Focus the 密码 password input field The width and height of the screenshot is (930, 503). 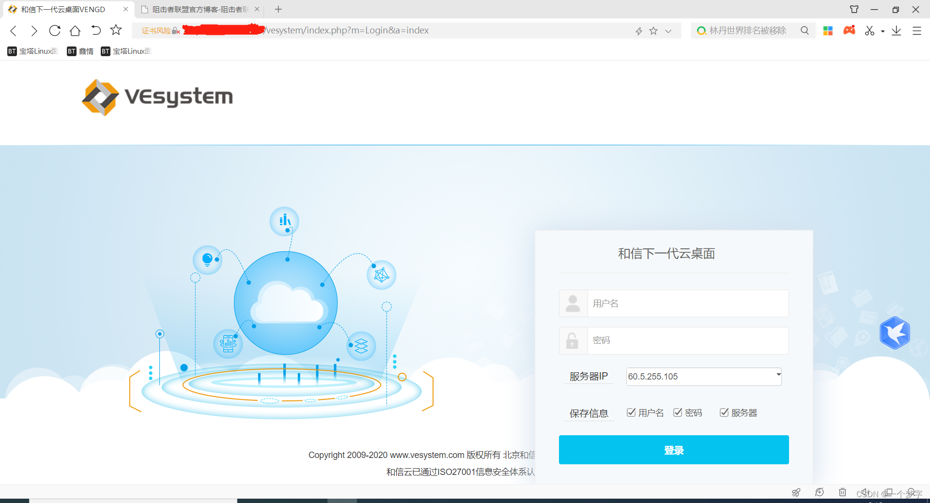[688, 340]
